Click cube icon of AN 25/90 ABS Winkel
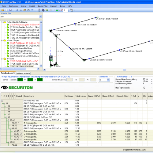The width and height of the screenshot is (153, 153). (x=8, y=56)
